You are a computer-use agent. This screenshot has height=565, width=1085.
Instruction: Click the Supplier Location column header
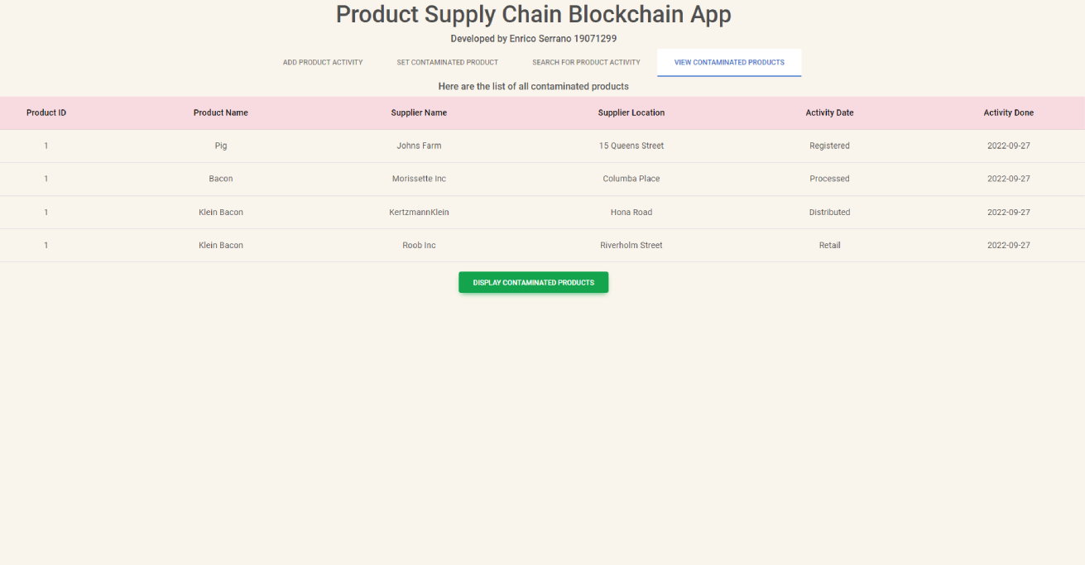coord(631,113)
